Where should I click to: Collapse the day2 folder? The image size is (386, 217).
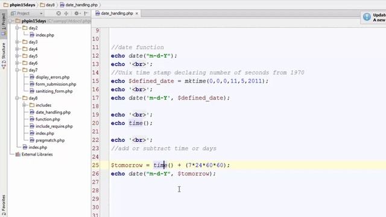tap(17, 28)
